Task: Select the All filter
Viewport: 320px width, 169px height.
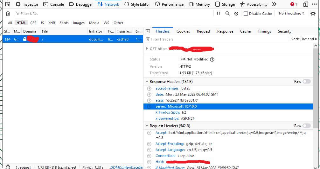Action: [10, 23]
